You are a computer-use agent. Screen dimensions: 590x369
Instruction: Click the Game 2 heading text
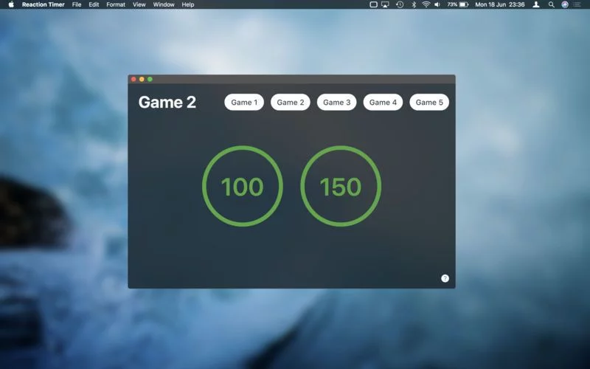coord(167,103)
